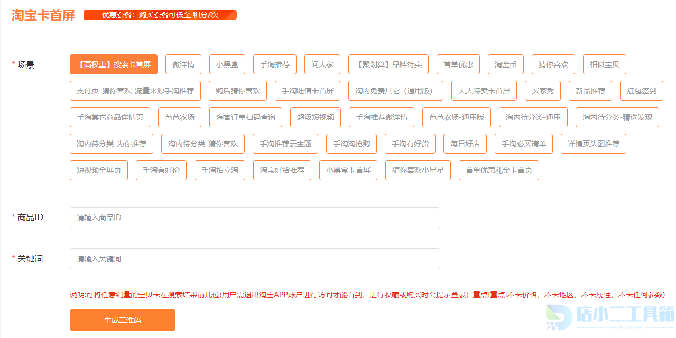676x338 pixels.
Task: Pick the 手淘有好价 scene
Action: (161, 170)
